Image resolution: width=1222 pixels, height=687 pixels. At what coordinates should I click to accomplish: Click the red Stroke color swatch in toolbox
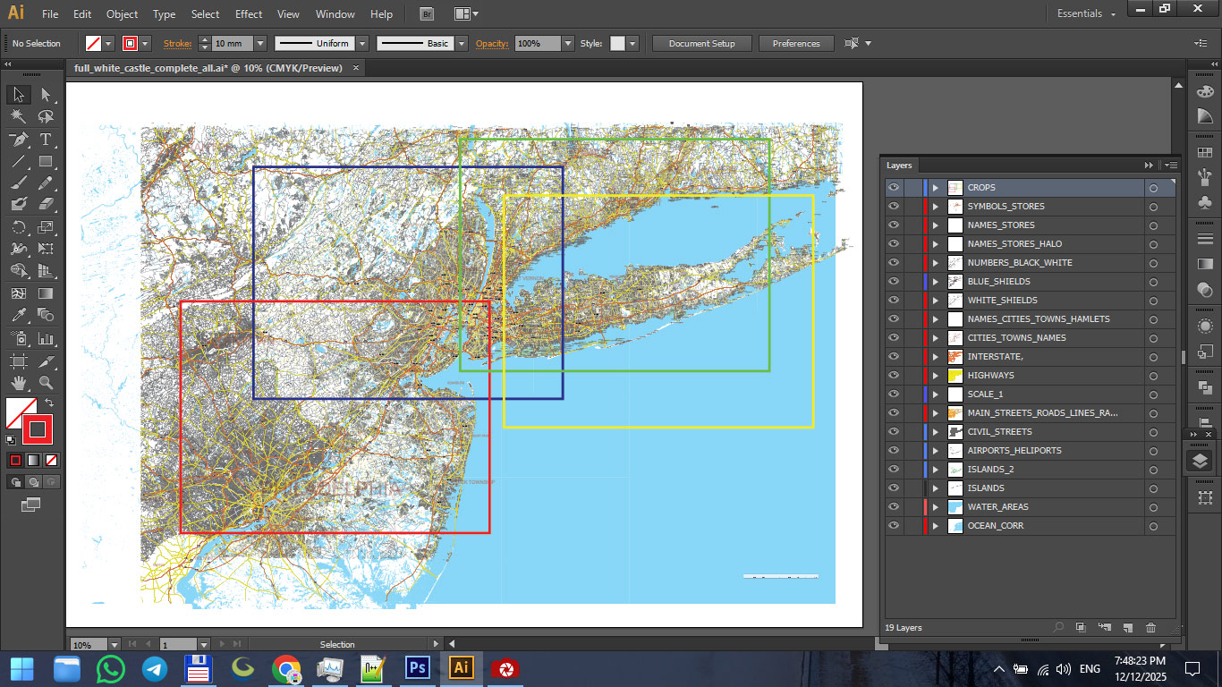click(x=38, y=430)
